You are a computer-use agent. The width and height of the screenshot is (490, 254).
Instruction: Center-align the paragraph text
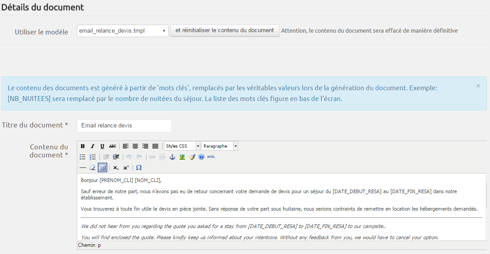135,146
